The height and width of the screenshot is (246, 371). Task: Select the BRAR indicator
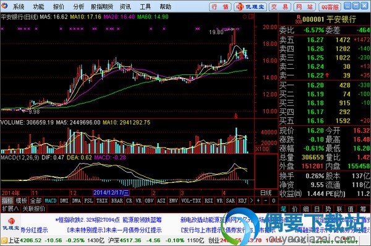(117, 201)
